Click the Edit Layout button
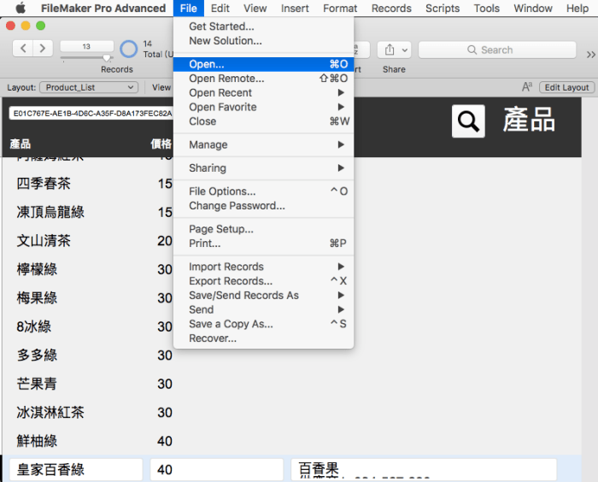The width and height of the screenshot is (598, 482). (x=567, y=87)
